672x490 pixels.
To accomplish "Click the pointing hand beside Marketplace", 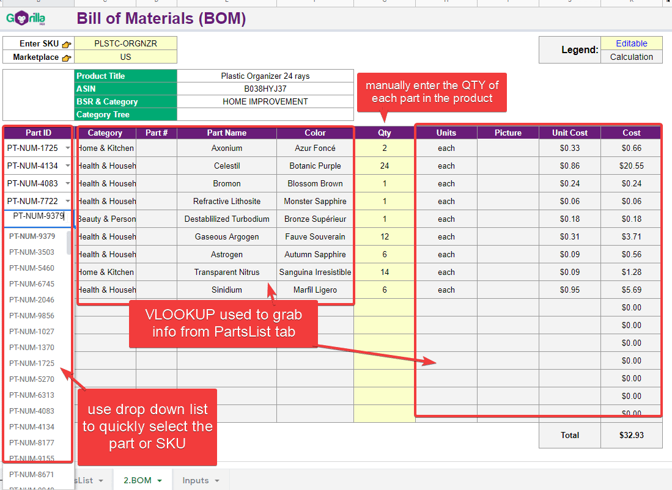I will click(x=67, y=57).
